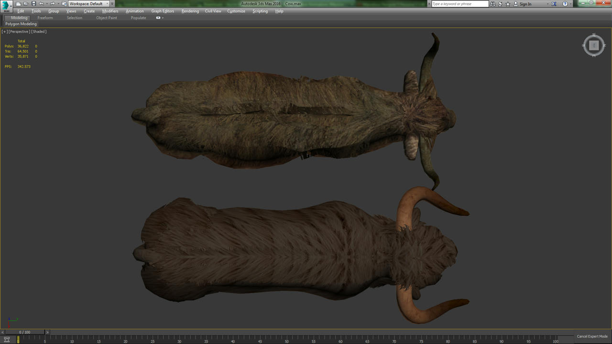Click the ribbon minimize toggle icon
612x344 pixels.
[x=158, y=18]
